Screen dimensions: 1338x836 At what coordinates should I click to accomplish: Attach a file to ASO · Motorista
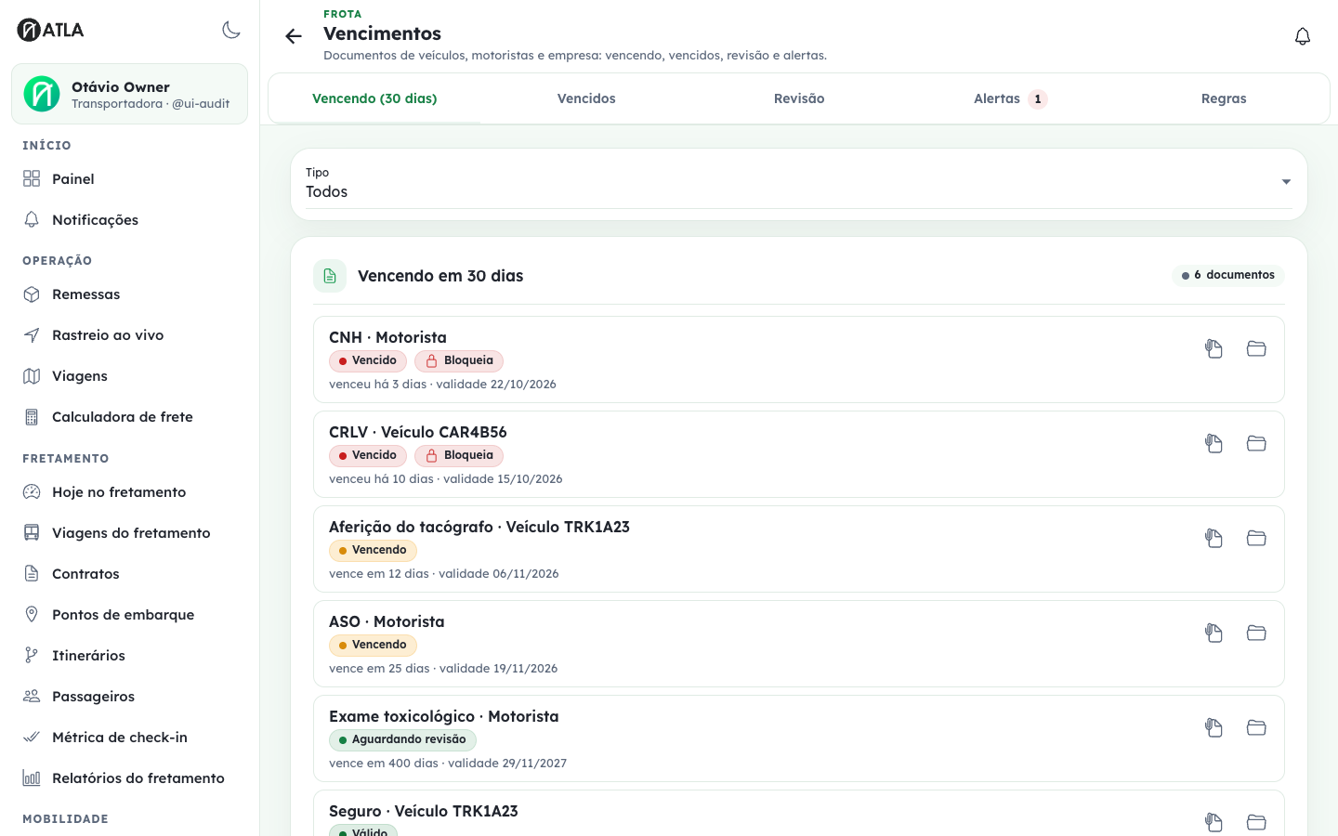point(1213,633)
